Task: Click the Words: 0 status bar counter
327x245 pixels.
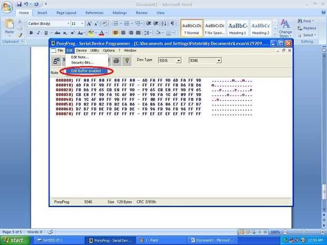Action: pyautogui.click(x=35, y=232)
